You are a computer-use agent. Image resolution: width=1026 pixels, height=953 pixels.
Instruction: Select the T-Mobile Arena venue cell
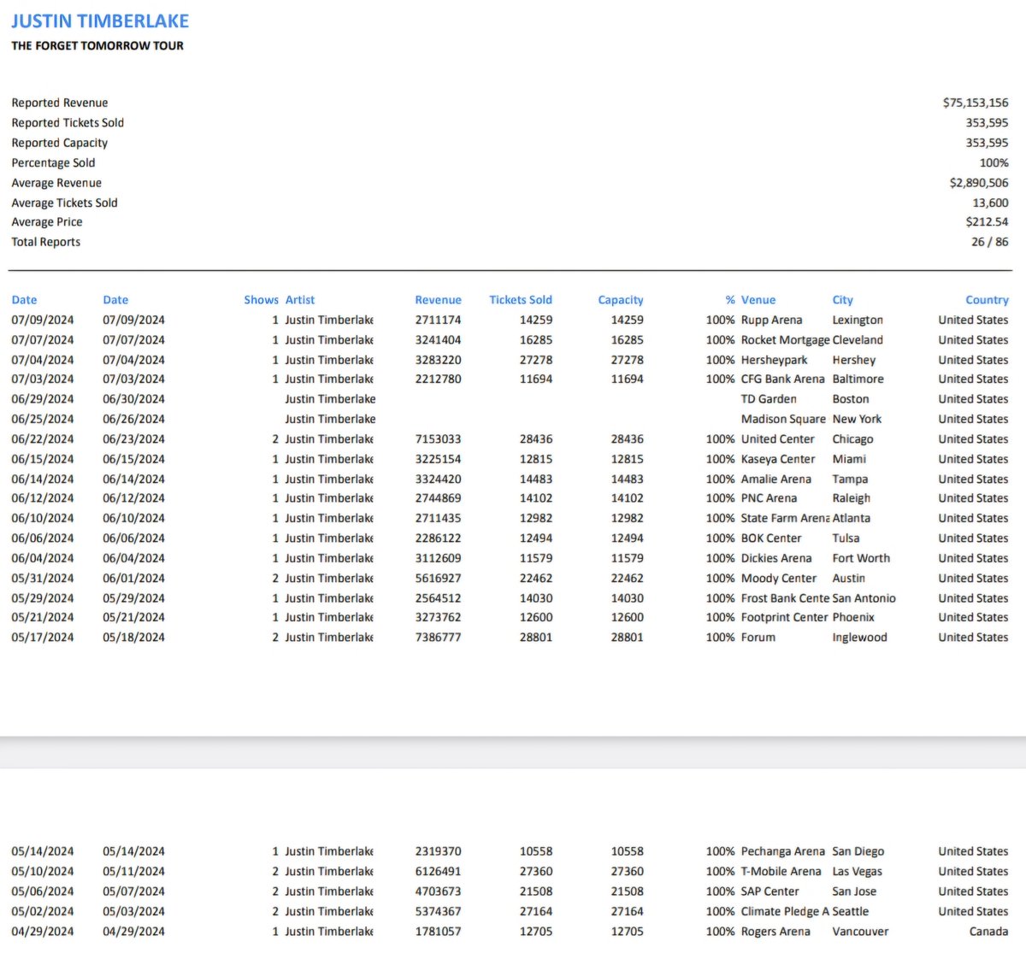click(781, 872)
